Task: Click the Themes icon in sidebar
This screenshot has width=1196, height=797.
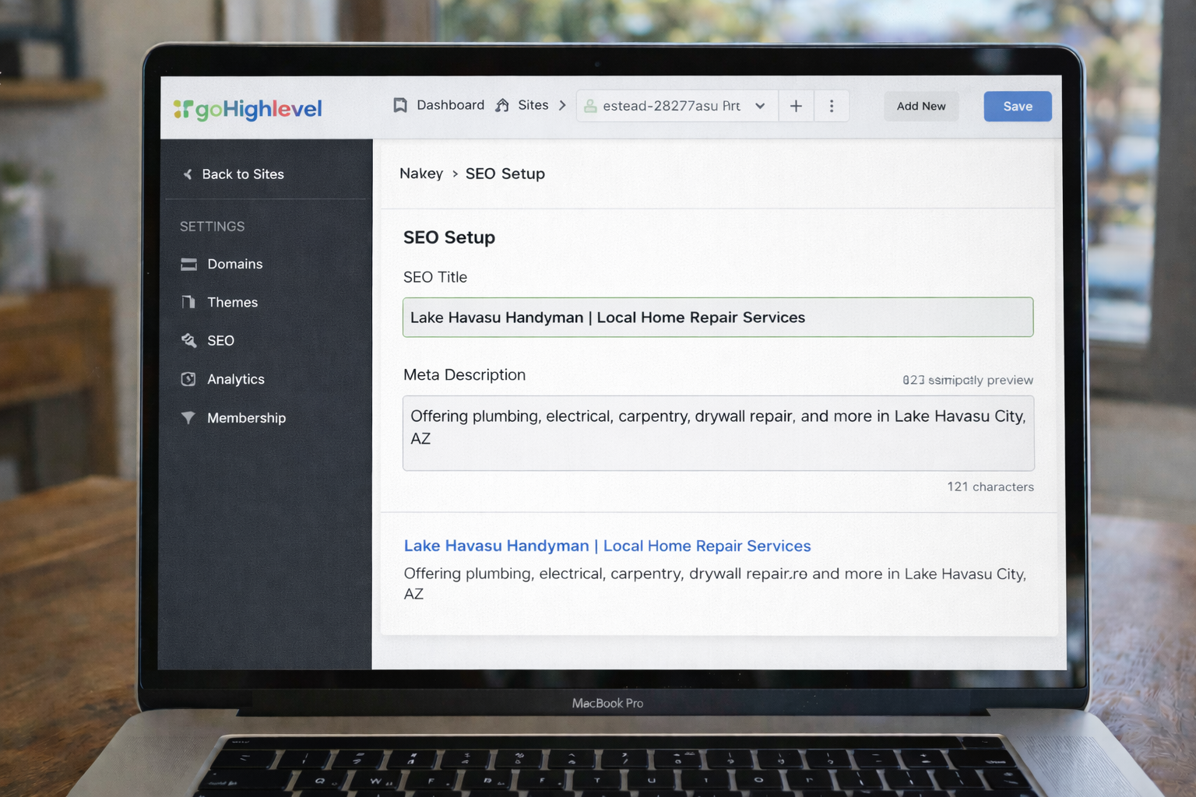Action: tap(188, 302)
